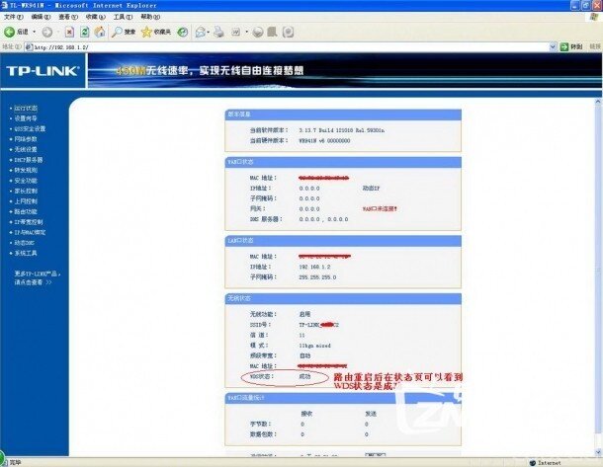Expand IP带宽控制 sidebar item
Screen dimensions: 603x467
tap(29, 222)
